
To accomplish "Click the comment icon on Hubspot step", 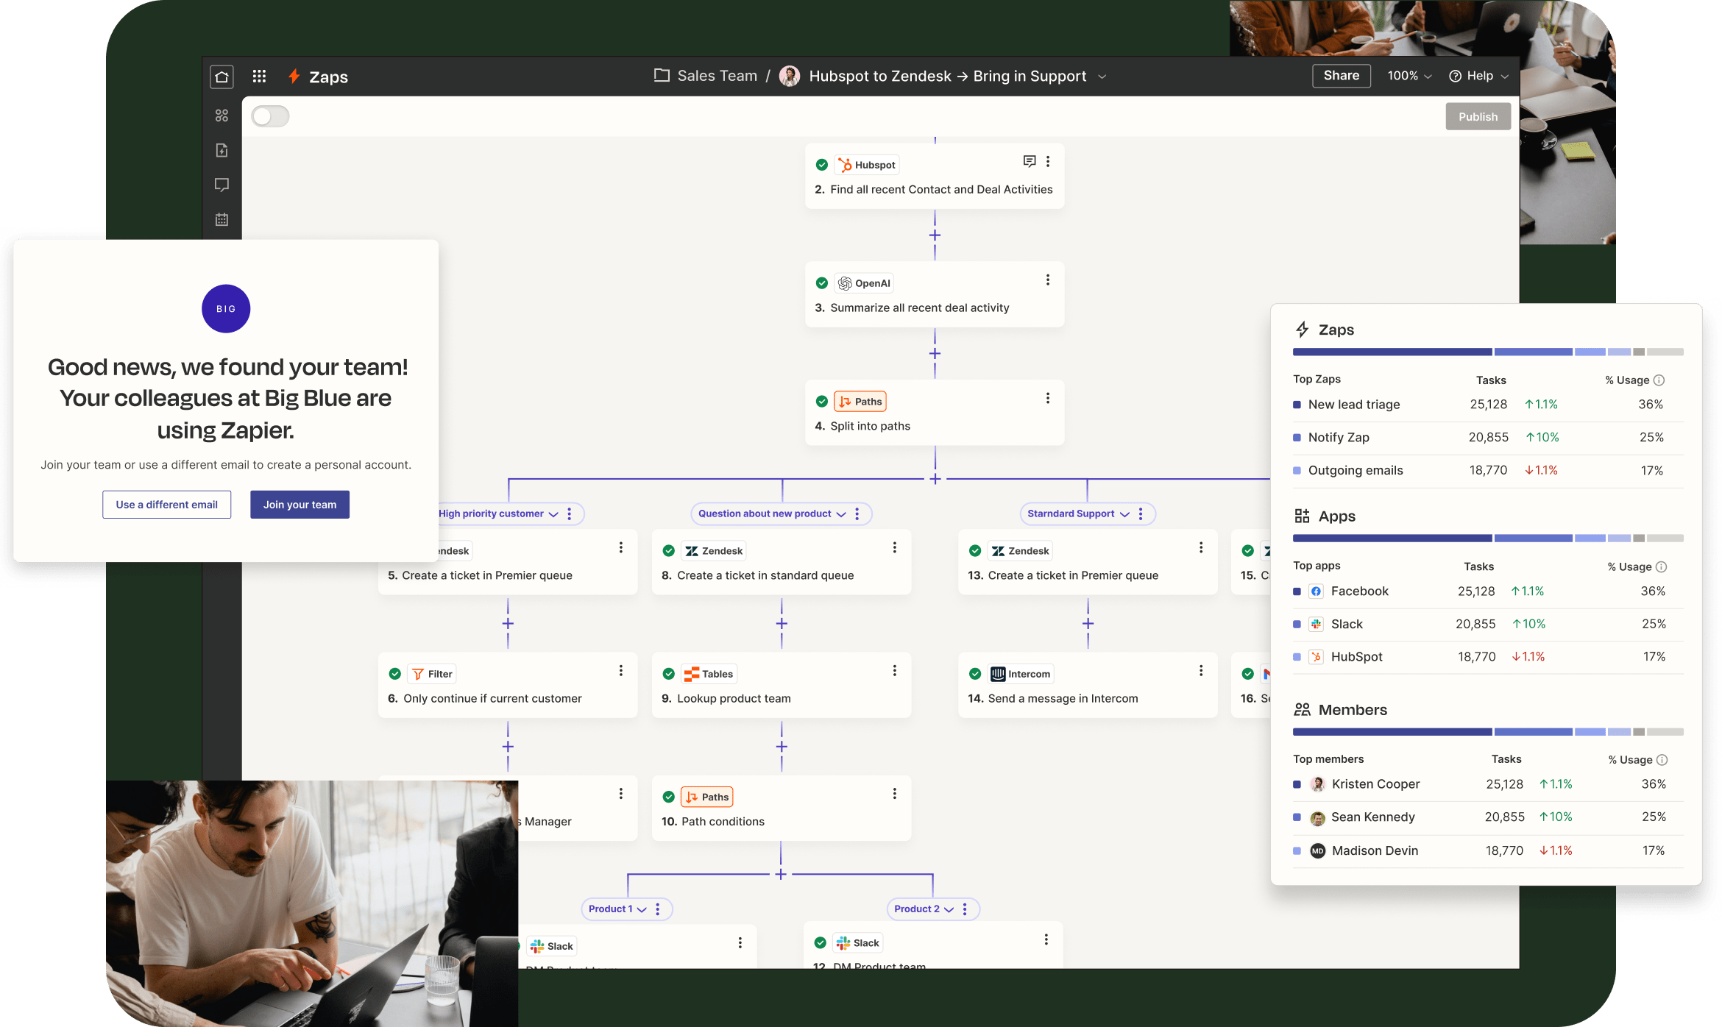I will 1029,161.
